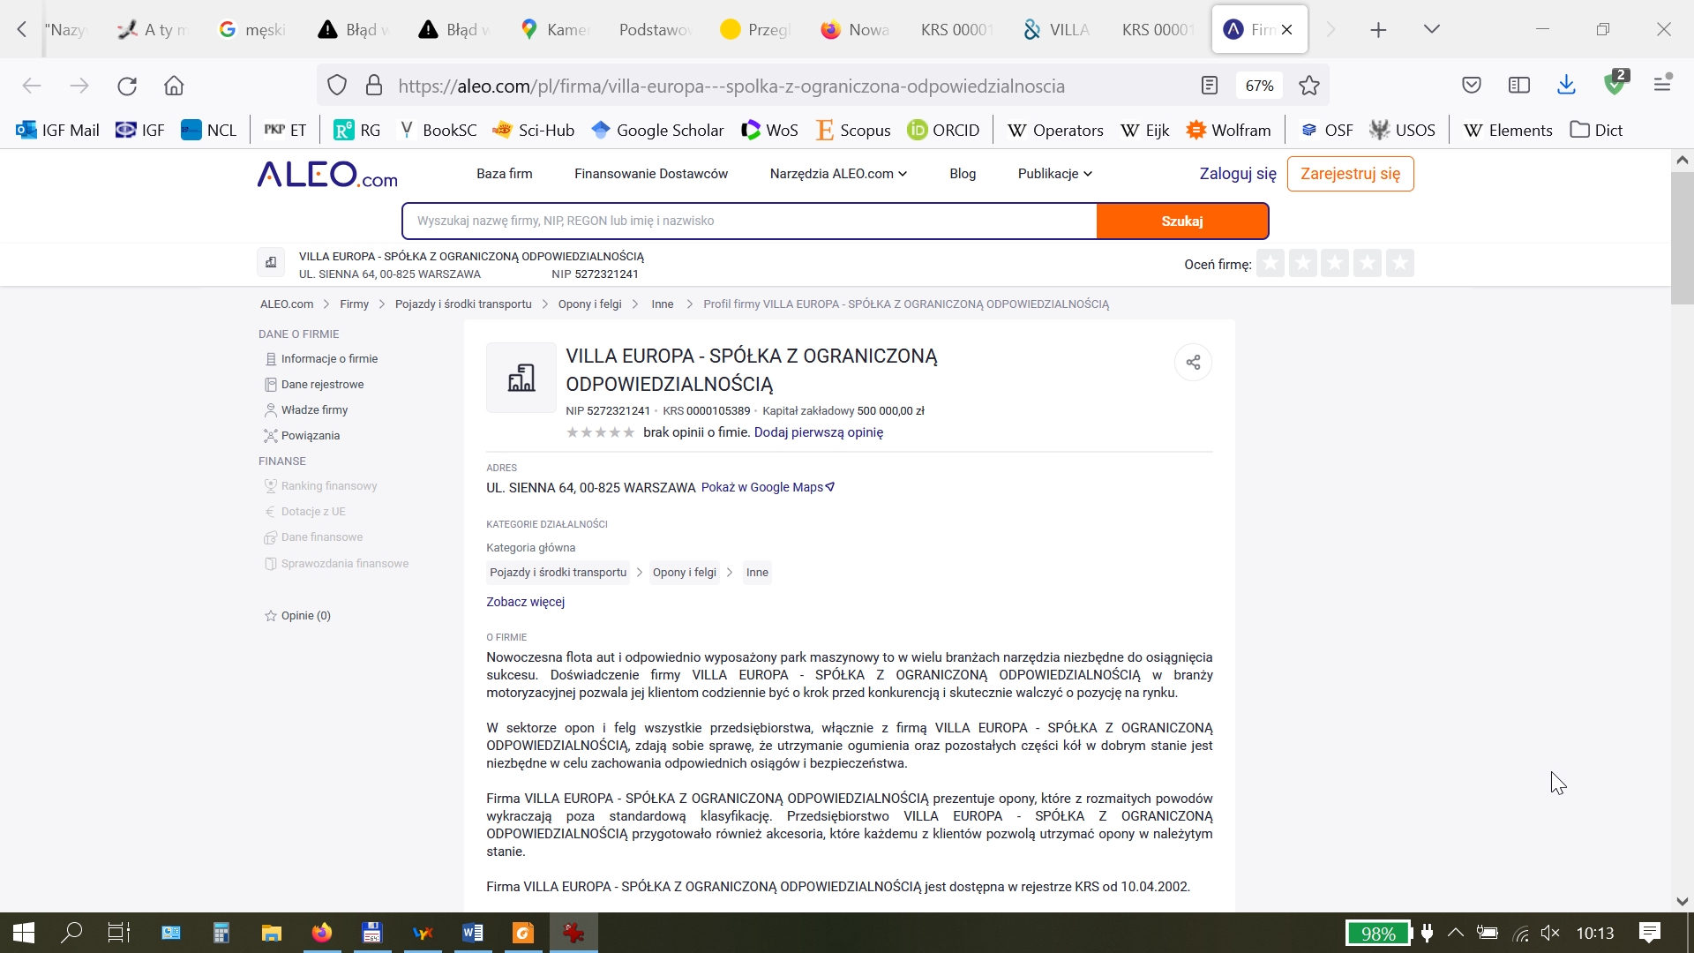Open Sci-Hub bookmark
The image size is (1694, 953).
[534, 131]
